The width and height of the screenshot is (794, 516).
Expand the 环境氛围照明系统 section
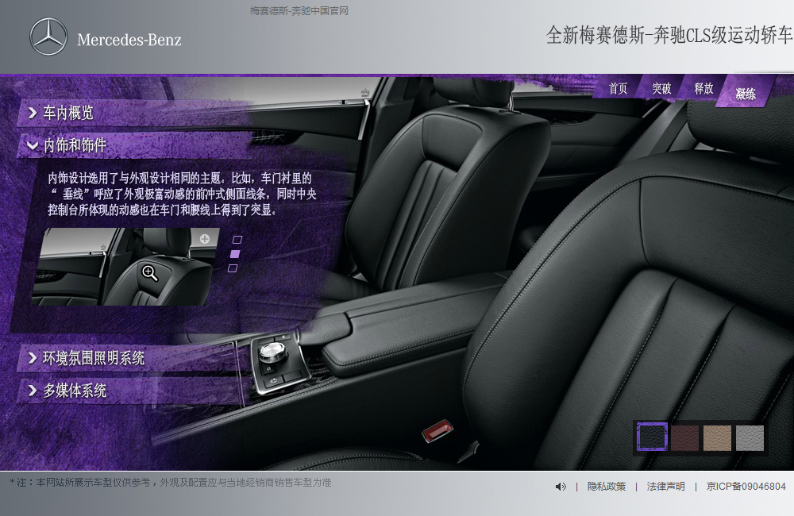[x=94, y=358]
